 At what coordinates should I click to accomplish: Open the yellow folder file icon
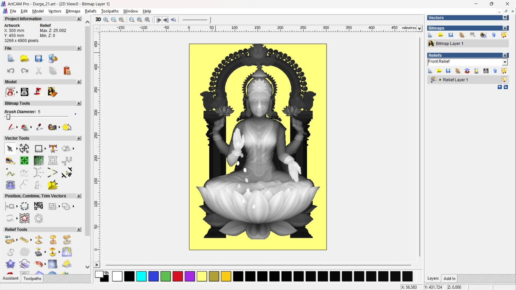pos(24,59)
